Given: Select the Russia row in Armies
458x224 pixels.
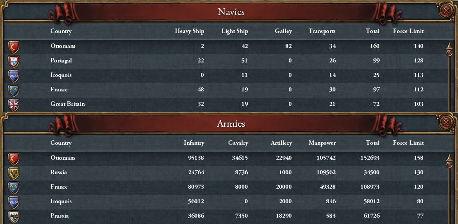Looking at the screenshot, I should [x=226, y=172].
